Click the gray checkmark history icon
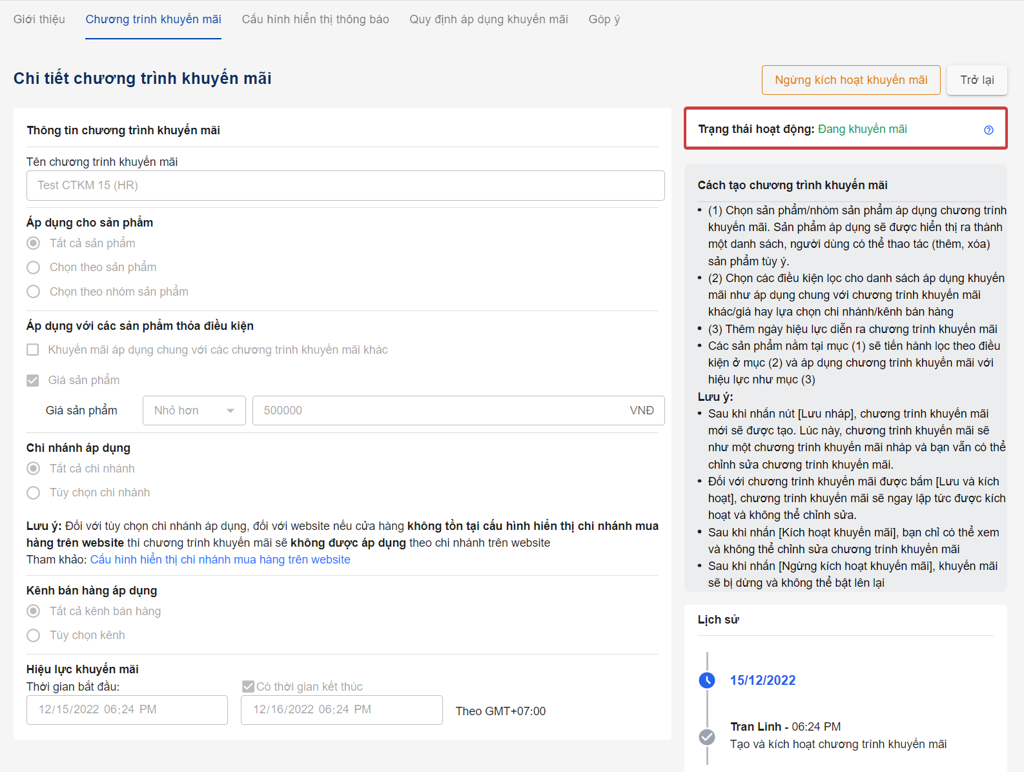This screenshot has height=772, width=1024. click(x=707, y=736)
